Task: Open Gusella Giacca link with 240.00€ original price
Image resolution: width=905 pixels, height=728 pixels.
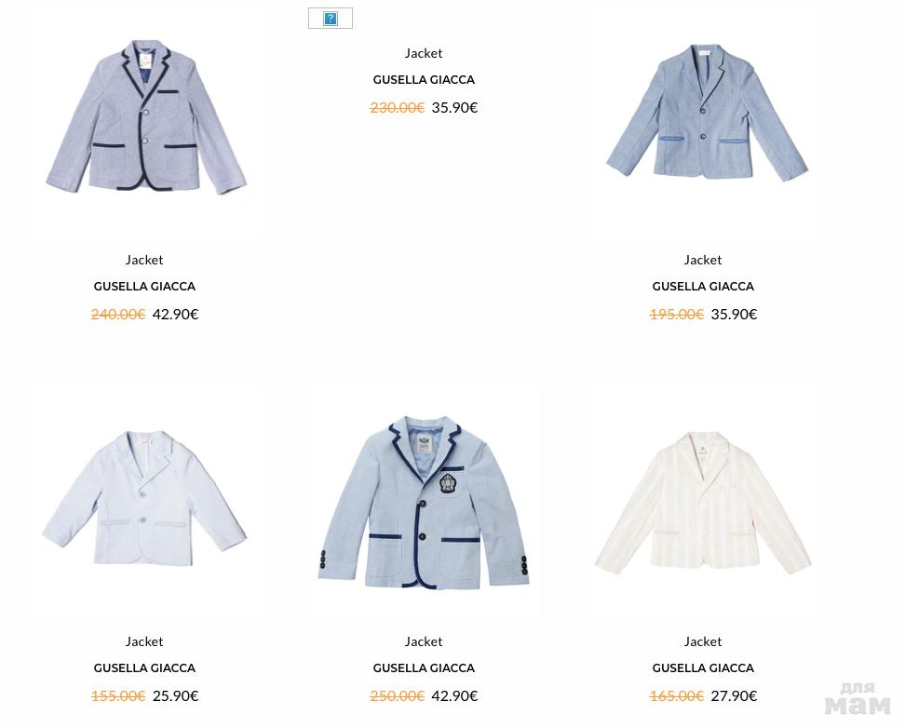Action: click(x=144, y=287)
